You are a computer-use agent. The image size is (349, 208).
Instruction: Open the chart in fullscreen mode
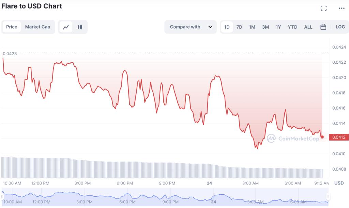[324, 8]
